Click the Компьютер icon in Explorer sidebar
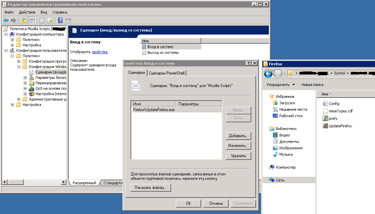The height and width of the screenshot is (214, 375). coord(272,167)
